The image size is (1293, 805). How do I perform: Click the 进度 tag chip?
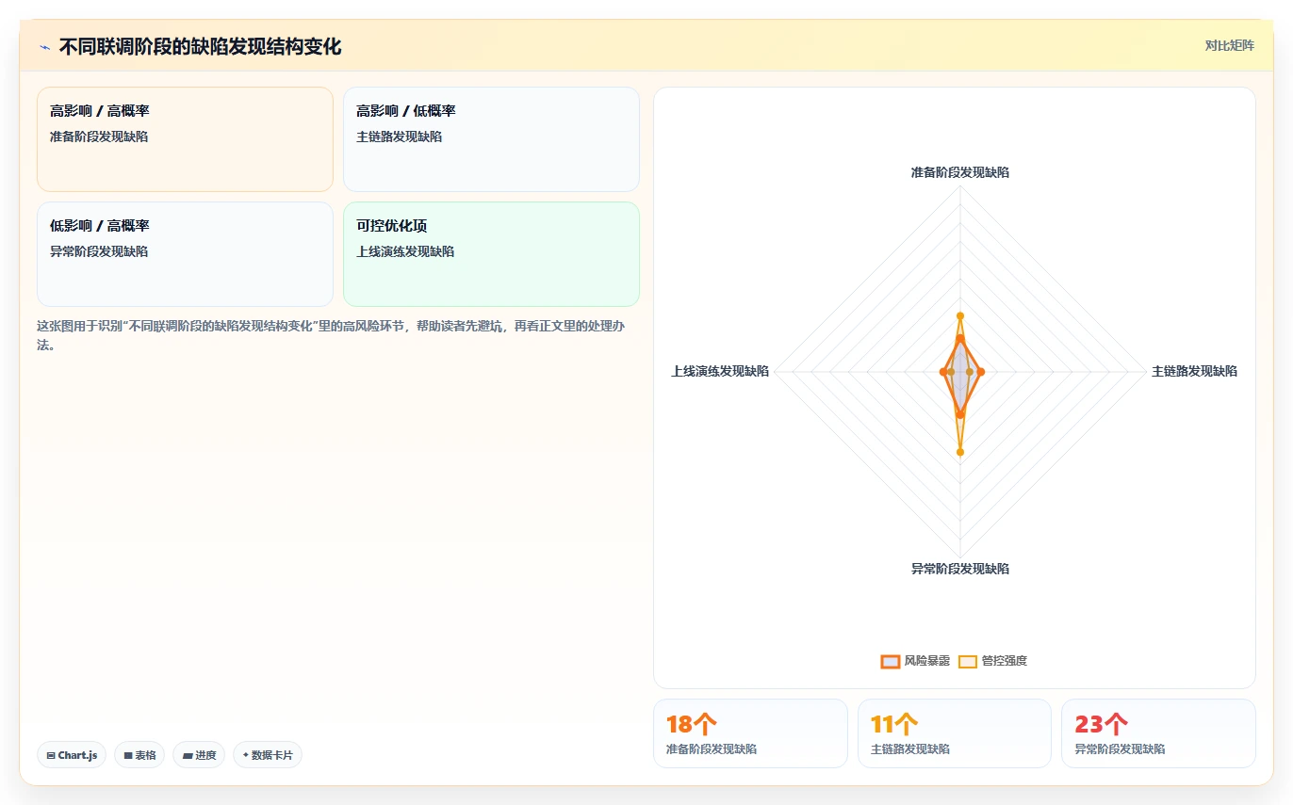click(199, 755)
